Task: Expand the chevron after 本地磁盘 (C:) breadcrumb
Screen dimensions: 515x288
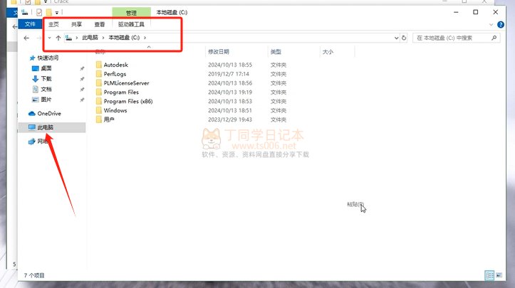Action: point(145,38)
